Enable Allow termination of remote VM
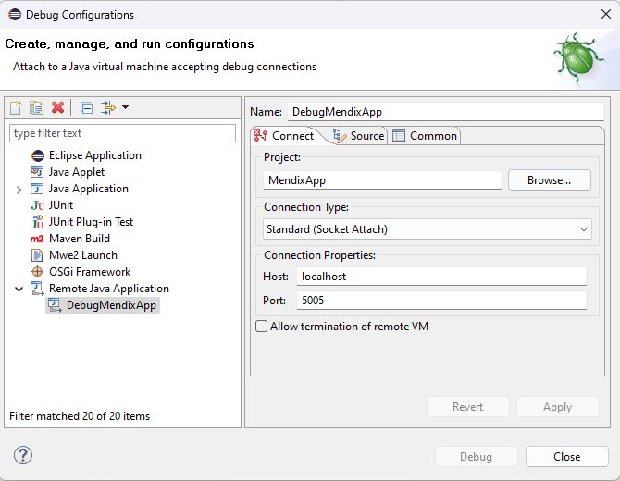Viewport: 620px width, 481px height. tap(262, 327)
